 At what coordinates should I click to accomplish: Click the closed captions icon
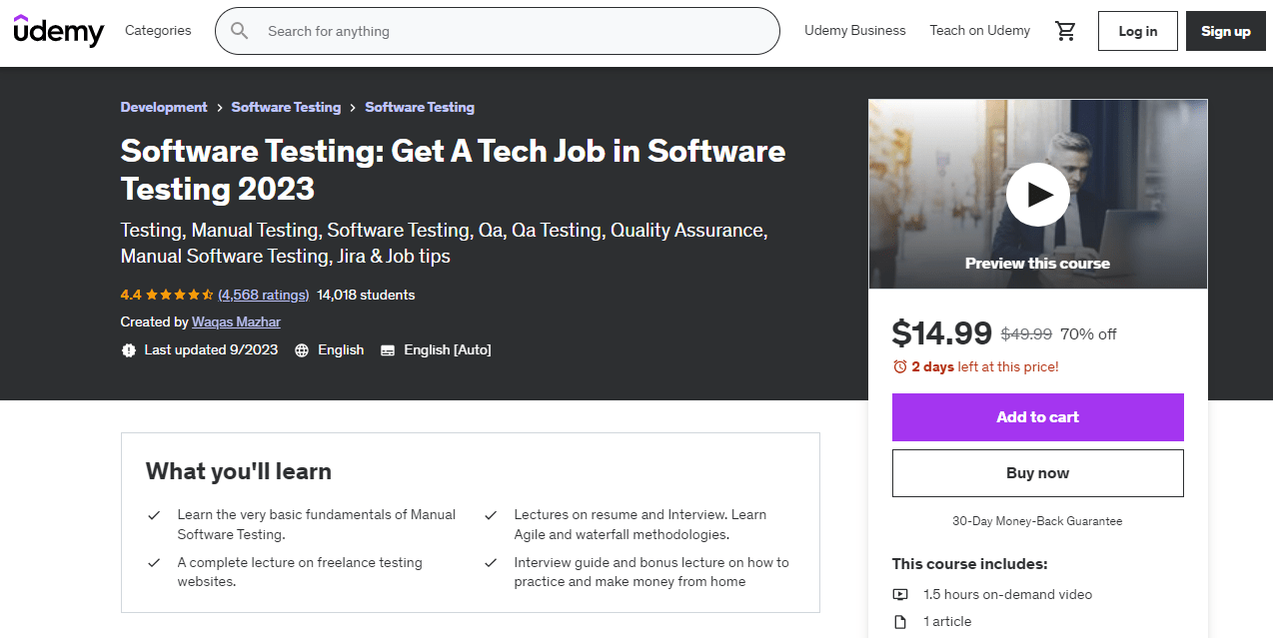388,349
